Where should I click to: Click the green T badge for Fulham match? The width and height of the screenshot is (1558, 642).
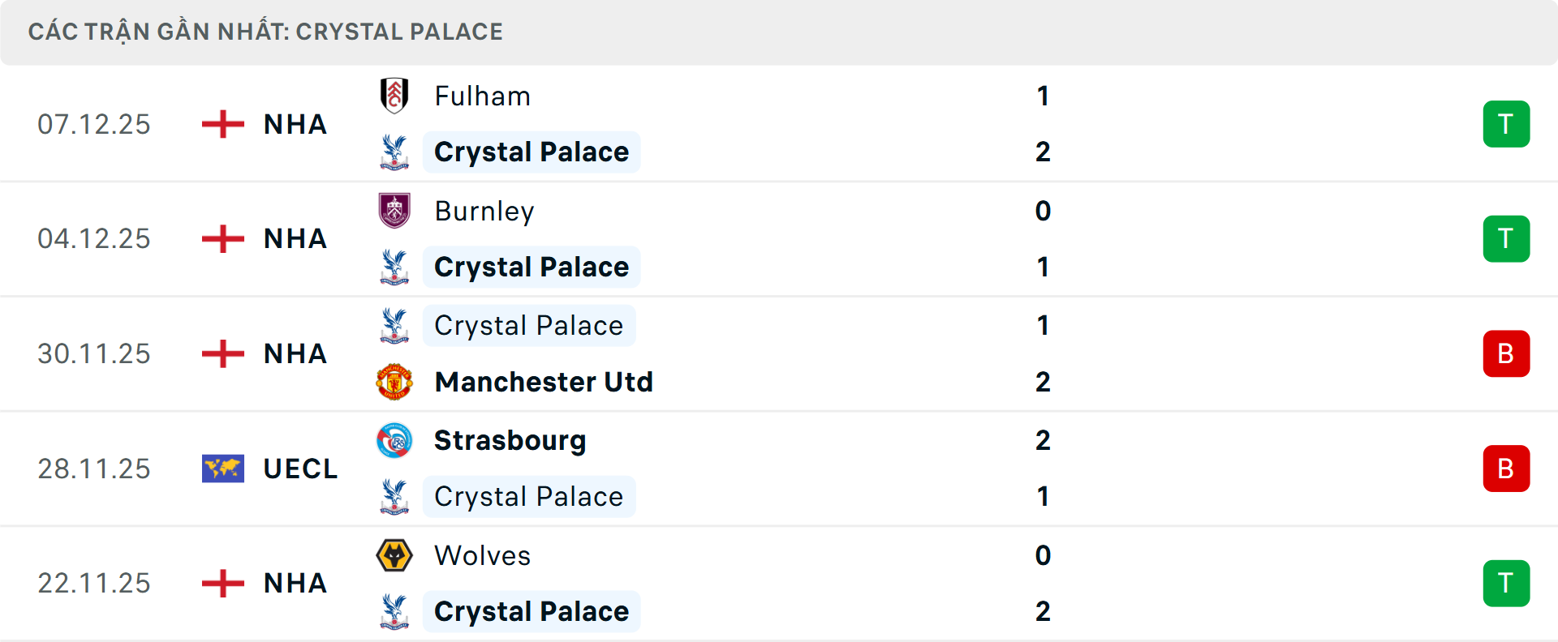[1506, 124]
